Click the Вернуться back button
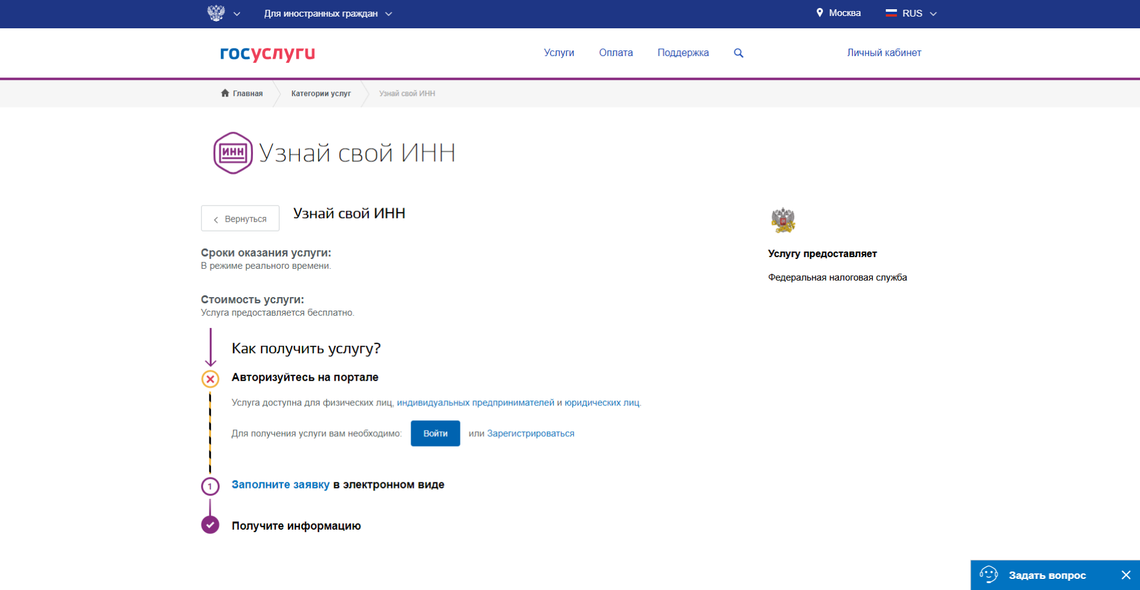The width and height of the screenshot is (1140, 590). [x=240, y=218]
